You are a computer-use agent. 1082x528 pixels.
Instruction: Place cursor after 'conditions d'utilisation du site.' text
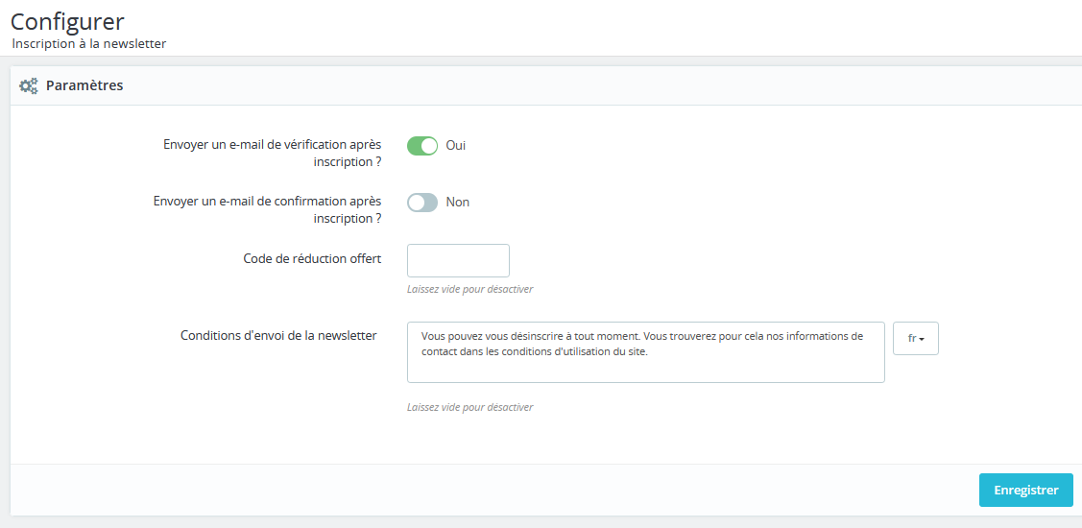click(x=649, y=350)
